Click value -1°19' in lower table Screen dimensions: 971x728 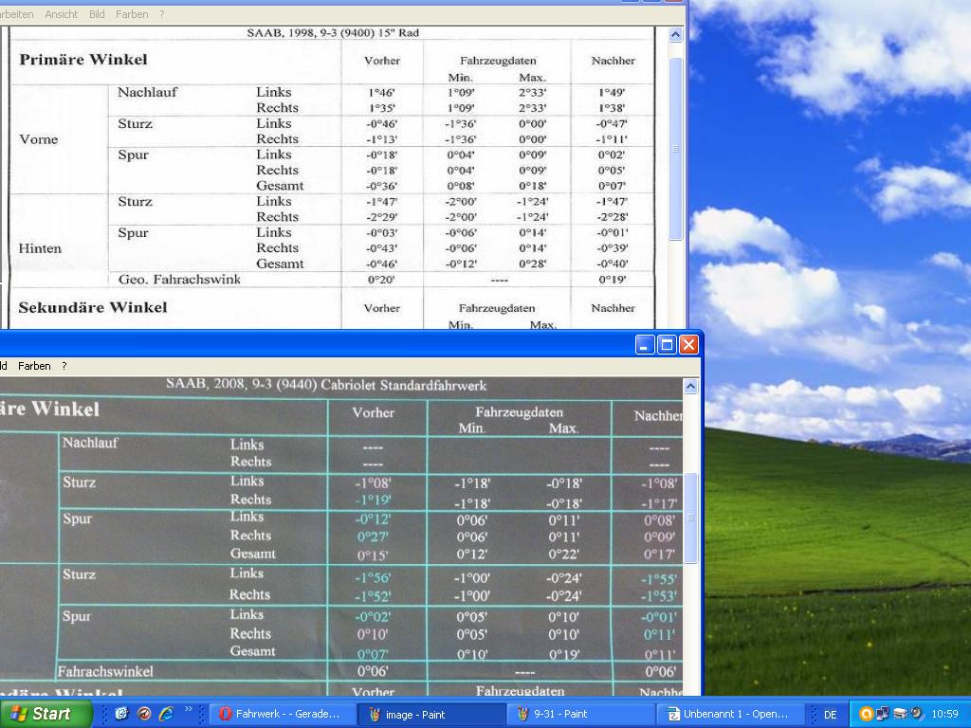coord(373,500)
